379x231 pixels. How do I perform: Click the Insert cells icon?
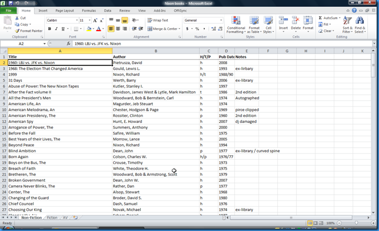pyautogui.click(x=283, y=21)
